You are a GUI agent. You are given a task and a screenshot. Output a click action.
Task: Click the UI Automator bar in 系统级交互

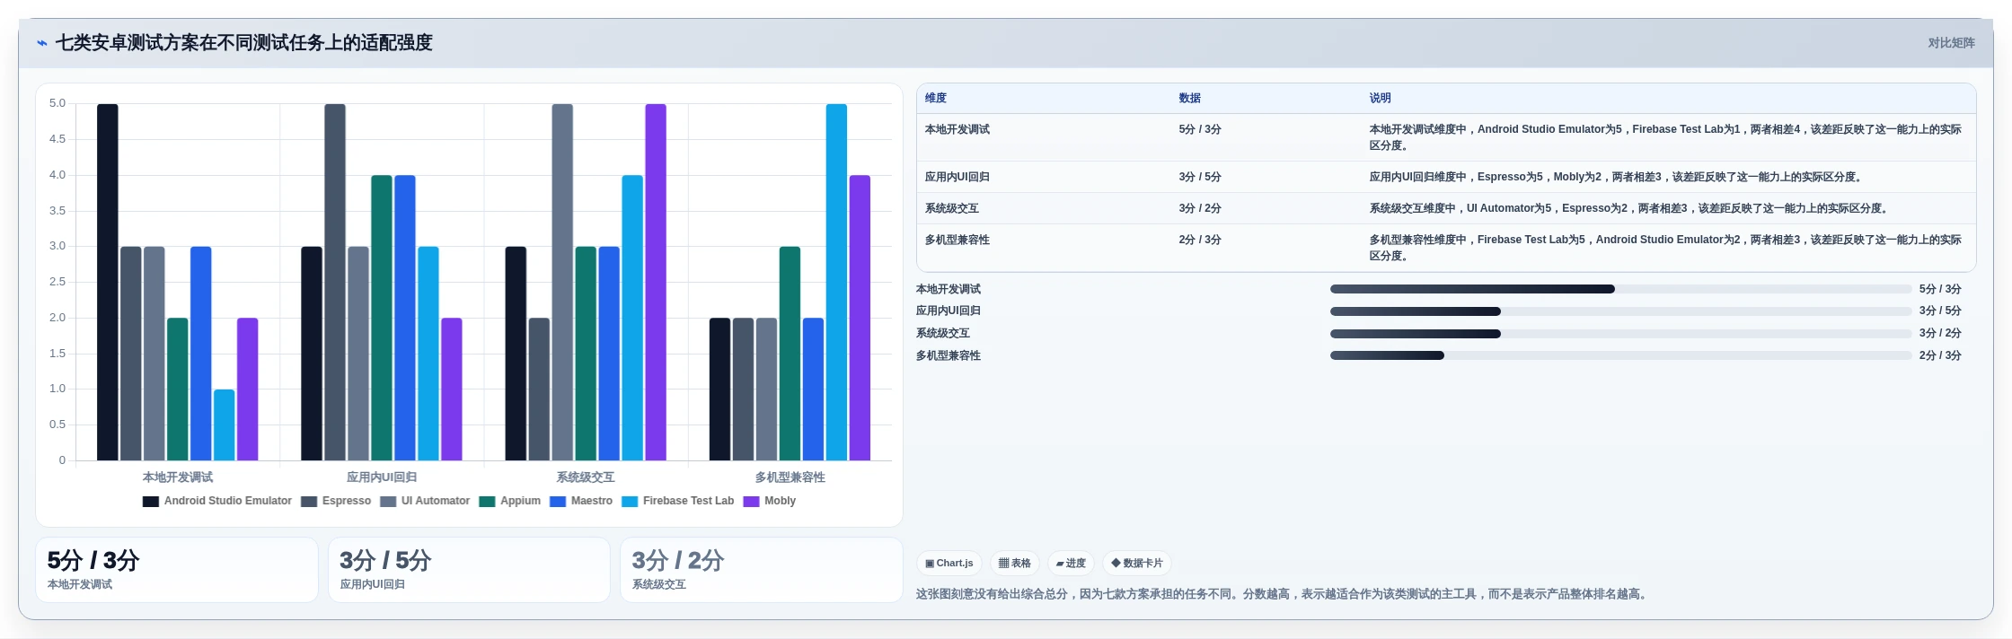pos(562,282)
